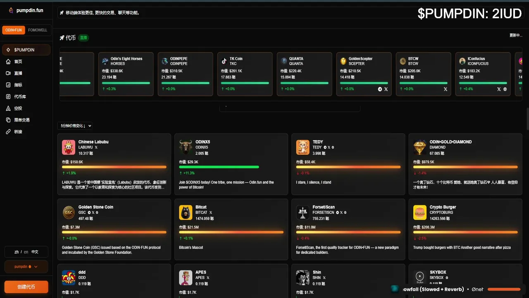Select $PUMPDIN in the sidebar
The image size is (529, 298).
pyautogui.click(x=26, y=50)
